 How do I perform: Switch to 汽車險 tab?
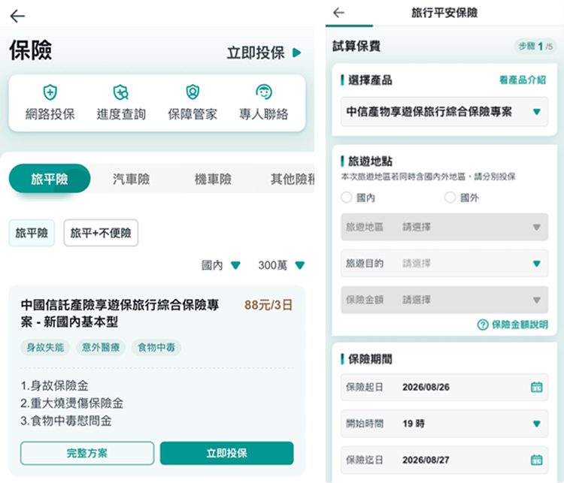(x=132, y=179)
